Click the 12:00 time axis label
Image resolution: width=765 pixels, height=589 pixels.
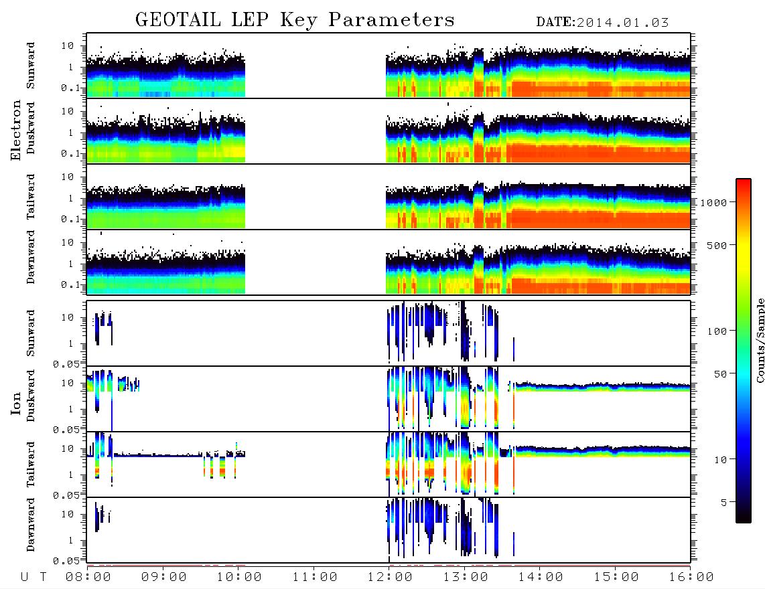tap(390, 578)
